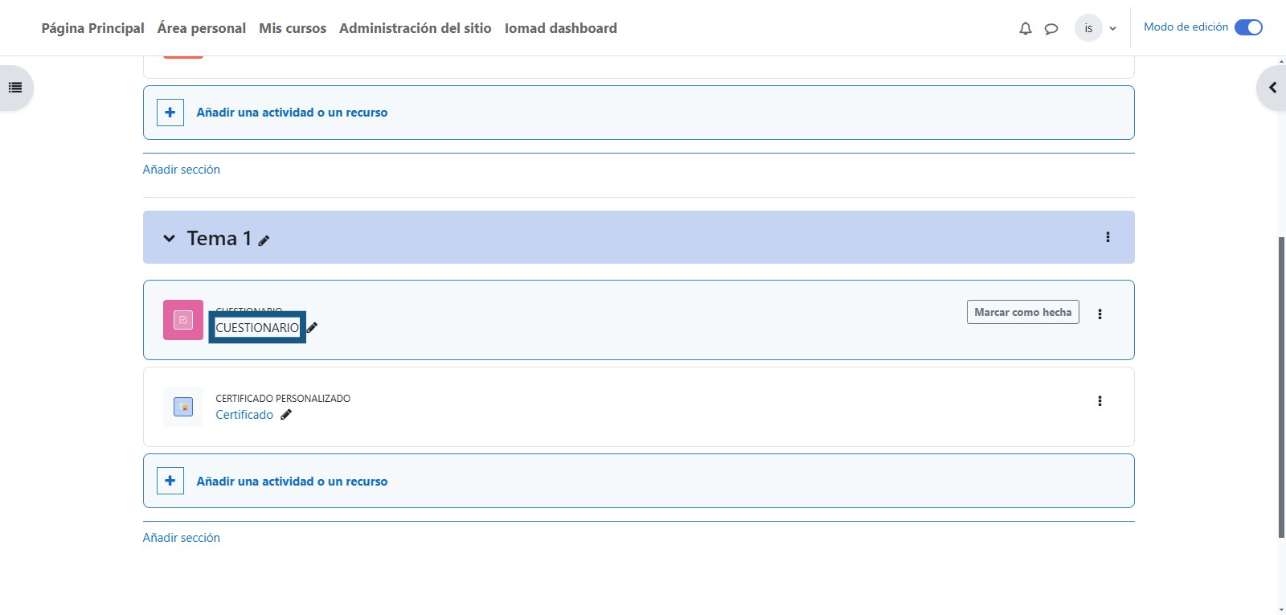The image size is (1286, 615).
Task: Click the vertical page scrollbar
Action: pyautogui.click(x=1281, y=386)
